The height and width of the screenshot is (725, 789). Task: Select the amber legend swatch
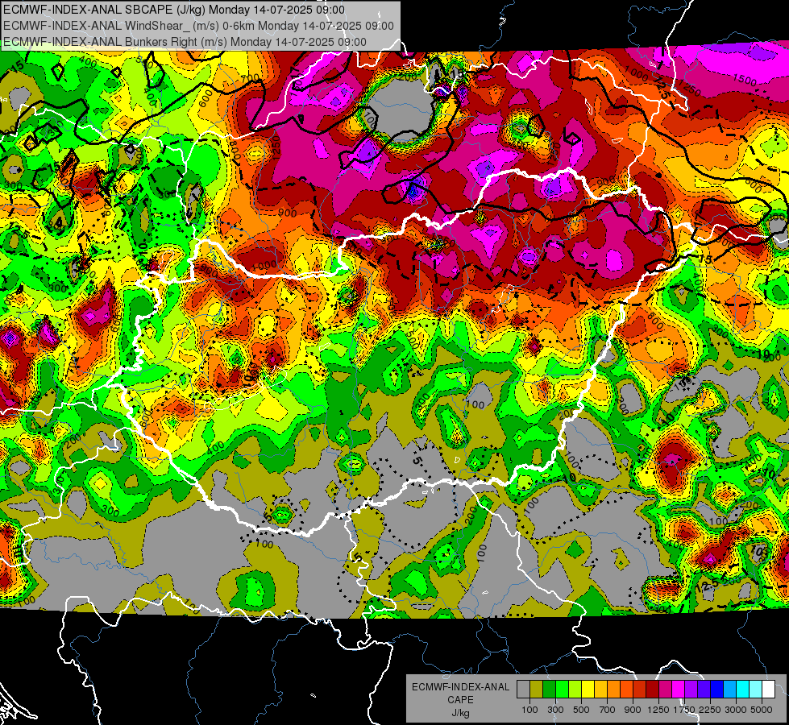click(x=600, y=690)
